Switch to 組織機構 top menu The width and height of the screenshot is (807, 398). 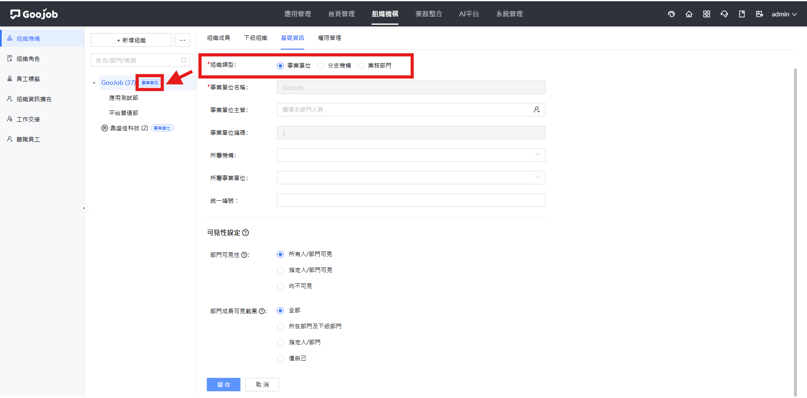(385, 14)
